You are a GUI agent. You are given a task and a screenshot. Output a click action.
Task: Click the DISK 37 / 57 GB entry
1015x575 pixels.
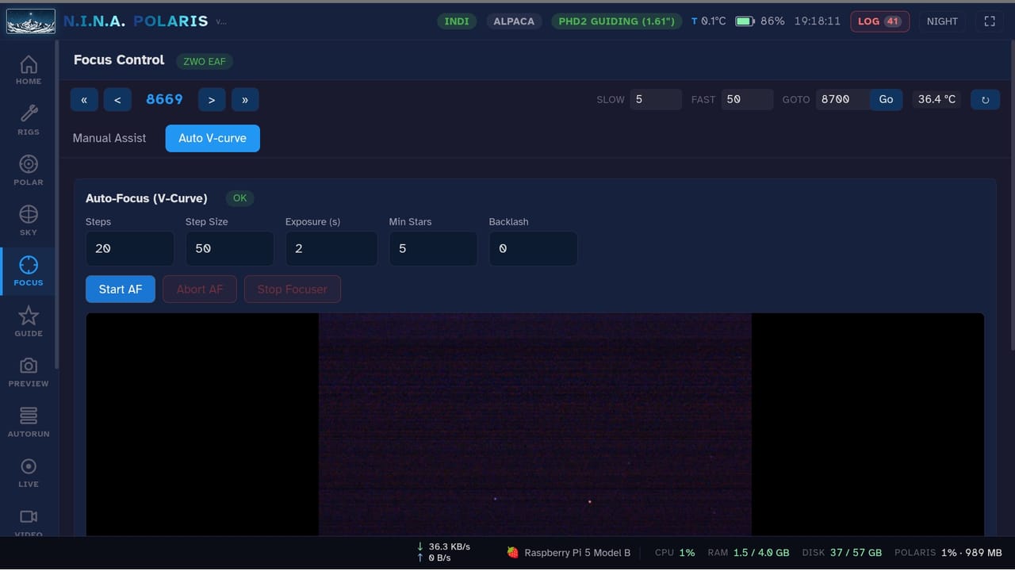(x=841, y=553)
